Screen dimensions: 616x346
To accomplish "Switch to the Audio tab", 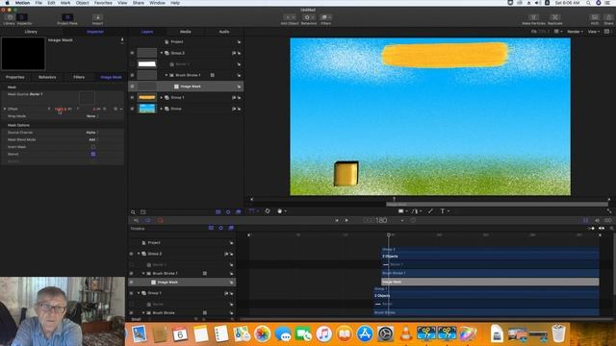I will tap(224, 32).
